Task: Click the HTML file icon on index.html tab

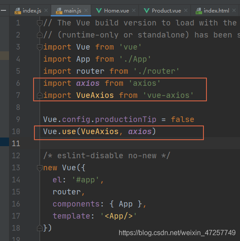Action: (199, 11)
